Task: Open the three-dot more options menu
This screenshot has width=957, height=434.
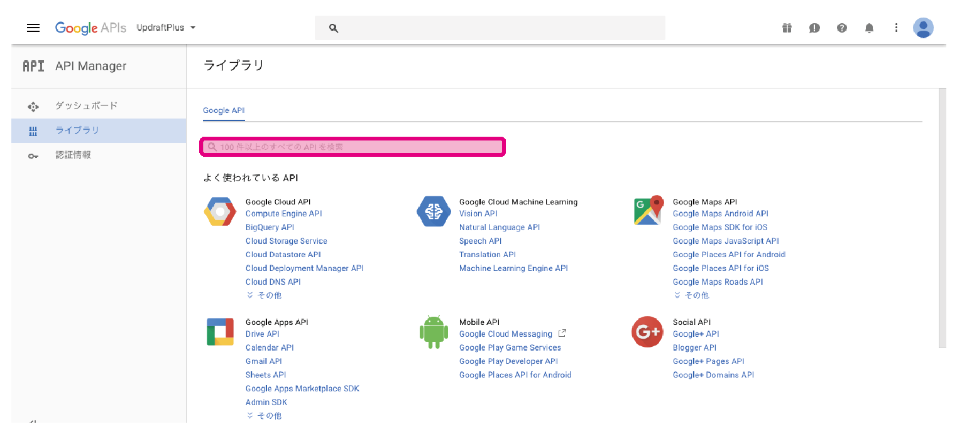Action: pos(897,28)
